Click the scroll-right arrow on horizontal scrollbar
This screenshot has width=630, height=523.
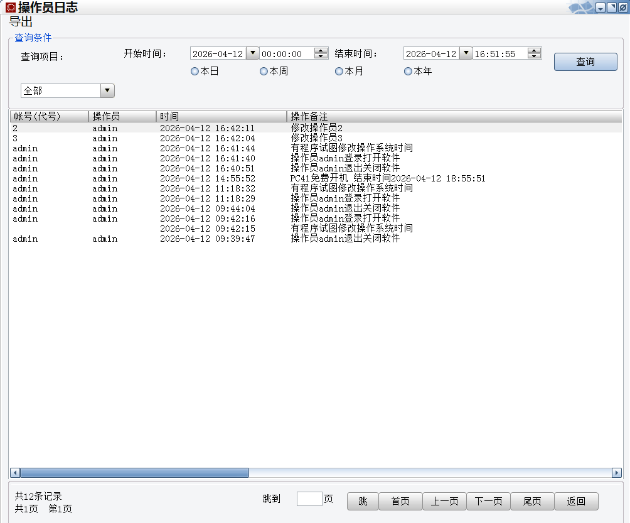pos(617,473)
